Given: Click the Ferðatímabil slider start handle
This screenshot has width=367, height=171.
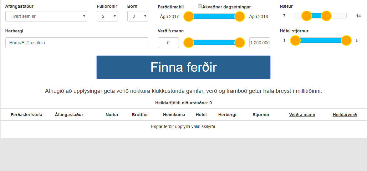Looking at the screenshot, I should point(188,17).
